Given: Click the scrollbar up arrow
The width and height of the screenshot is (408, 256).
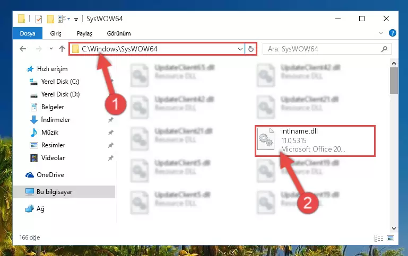Looking at the screenshot, I should point(394,63).
